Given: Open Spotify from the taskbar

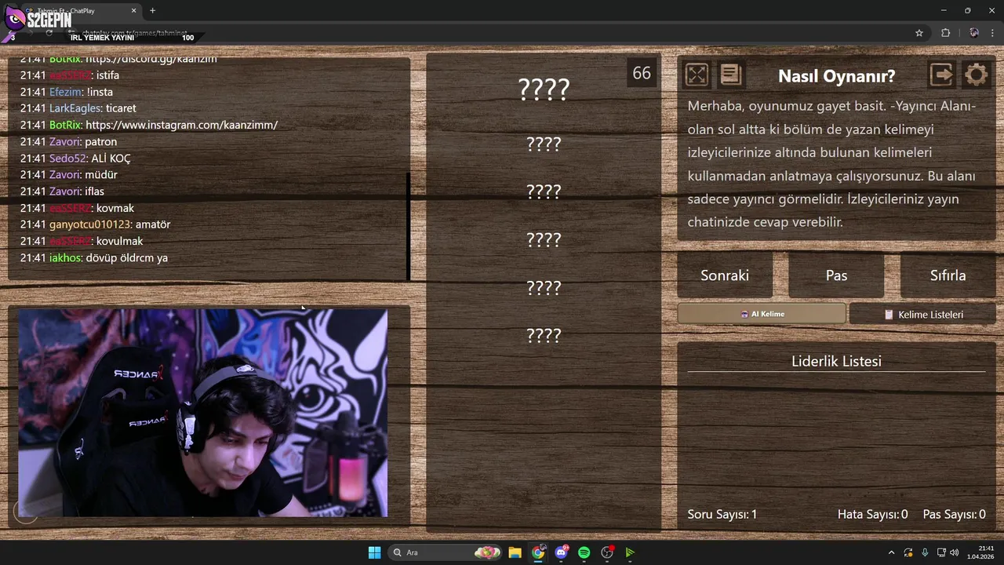Looking at the screenshot, I should point(584,552).
